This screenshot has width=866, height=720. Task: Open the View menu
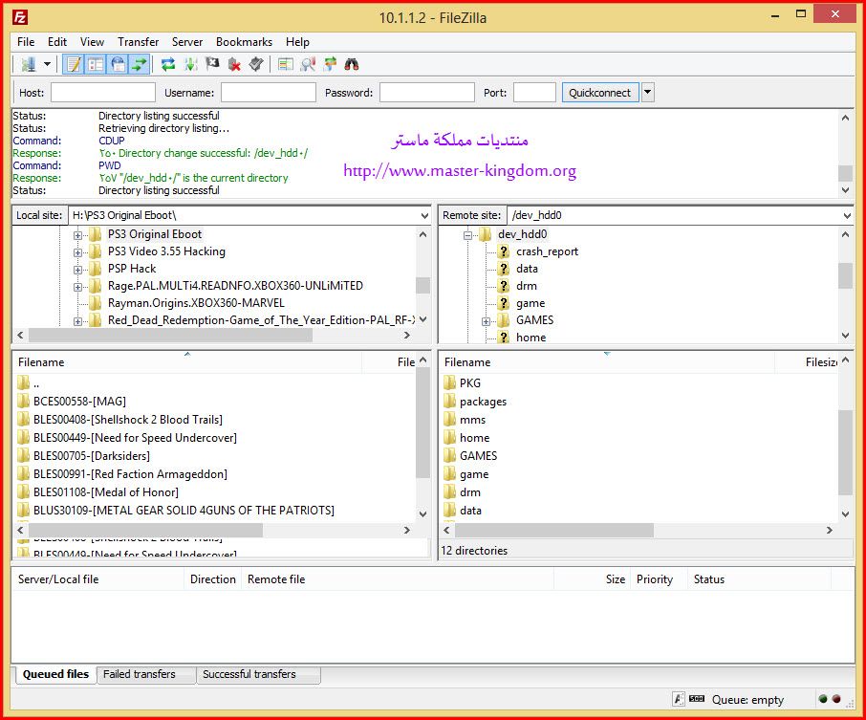92,42
